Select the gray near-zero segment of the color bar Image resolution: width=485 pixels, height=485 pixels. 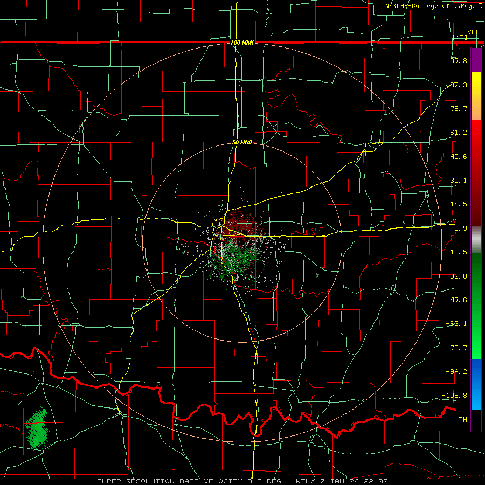pos(476,240)
